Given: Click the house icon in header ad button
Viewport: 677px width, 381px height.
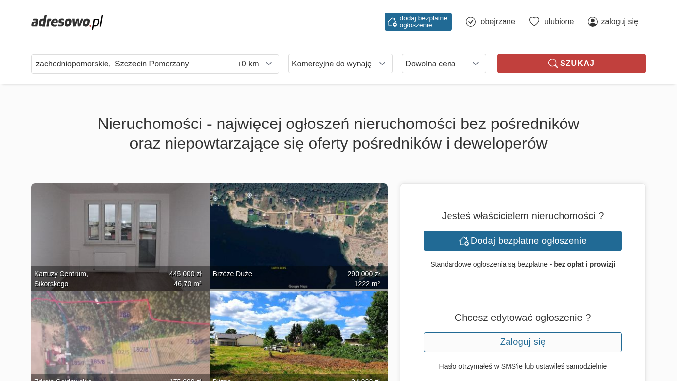Looking at the screenshot, I should tap(392, 22).
